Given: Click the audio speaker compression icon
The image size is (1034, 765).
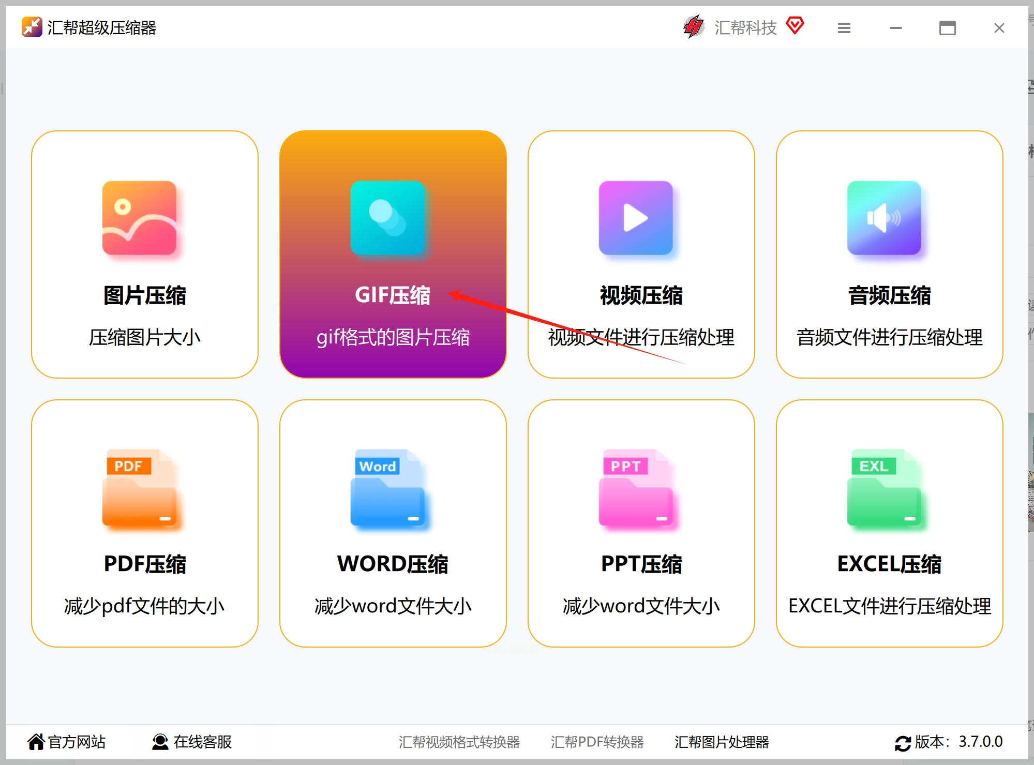Looking at the screenshot, I should click(884, 218).
